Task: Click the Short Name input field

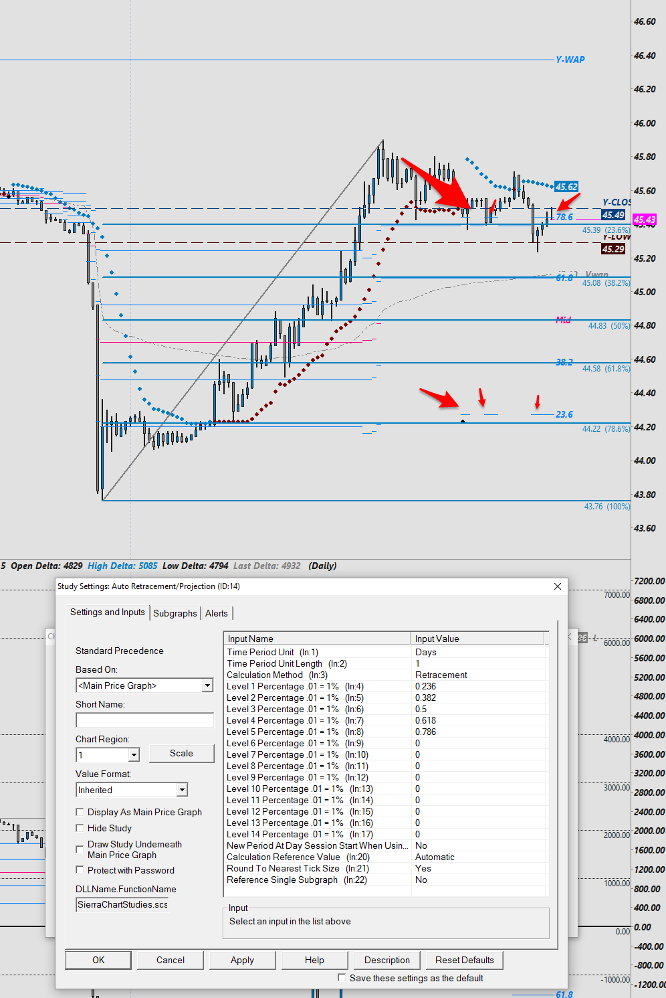Action: (x=144, y=720)
